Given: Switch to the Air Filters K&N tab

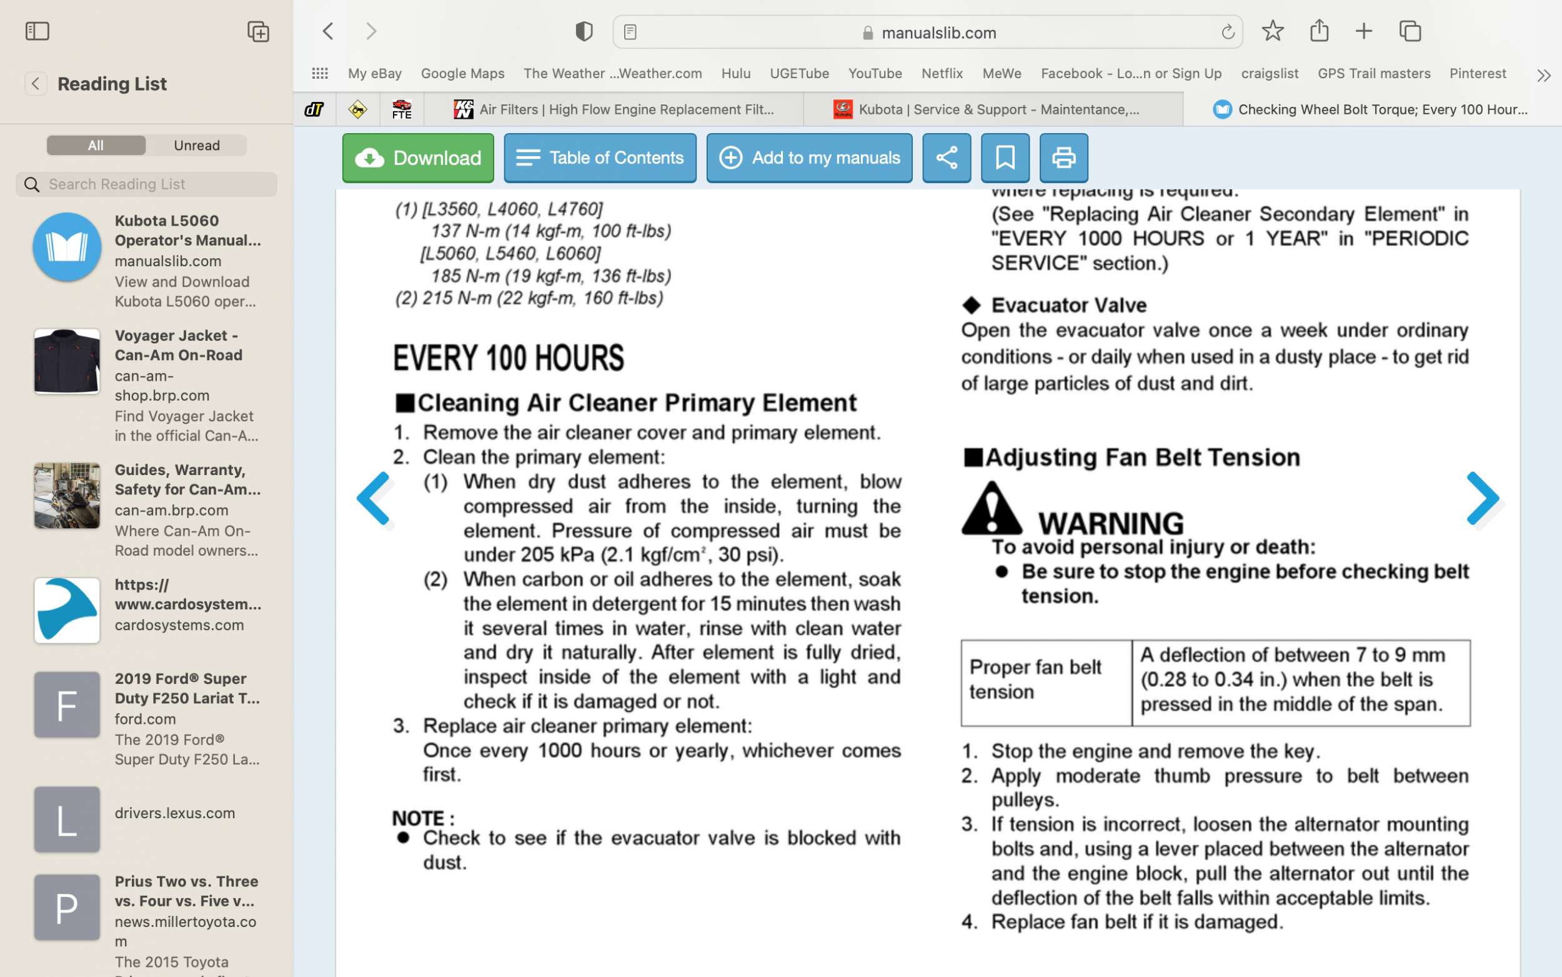Looking at the screenshot, I should (614, 109).
